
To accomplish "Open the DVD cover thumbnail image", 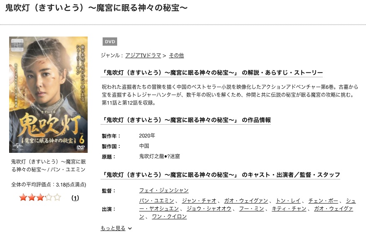I will (48, 95).
